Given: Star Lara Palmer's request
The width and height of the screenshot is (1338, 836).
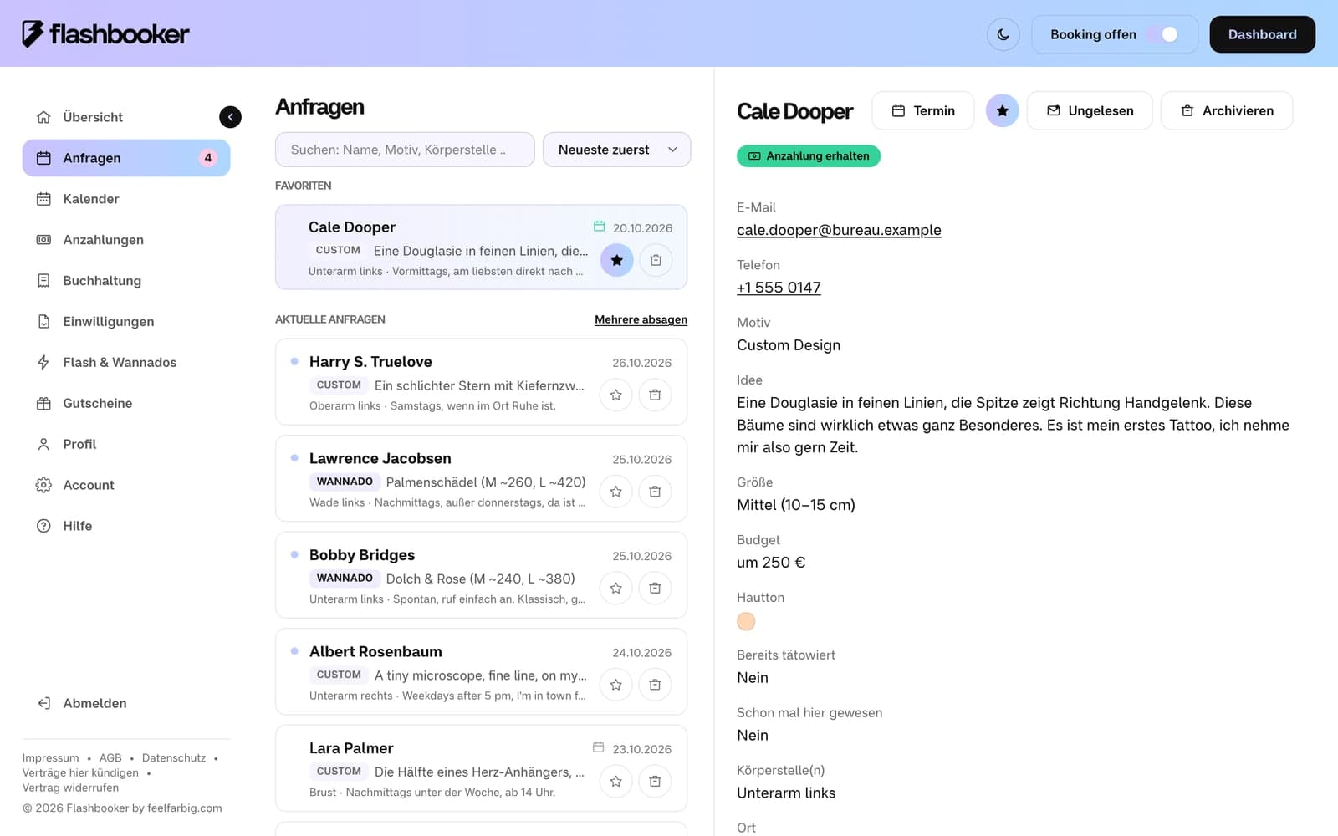Looking at the screenshot, I should point(615,781).
